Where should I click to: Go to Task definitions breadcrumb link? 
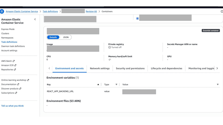click(50, 12)
